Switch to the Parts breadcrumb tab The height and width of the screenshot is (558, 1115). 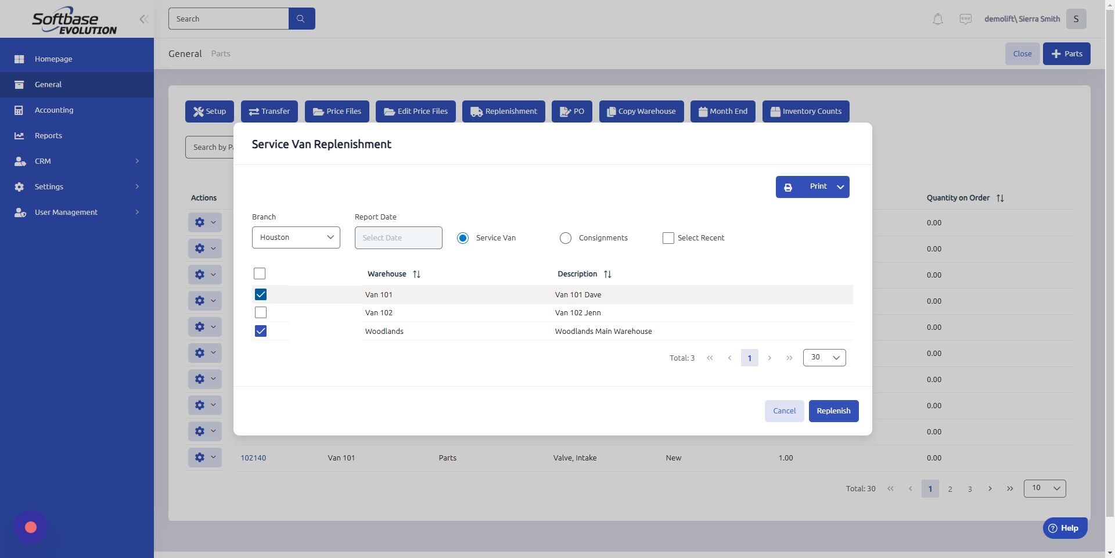click(221, 53)
